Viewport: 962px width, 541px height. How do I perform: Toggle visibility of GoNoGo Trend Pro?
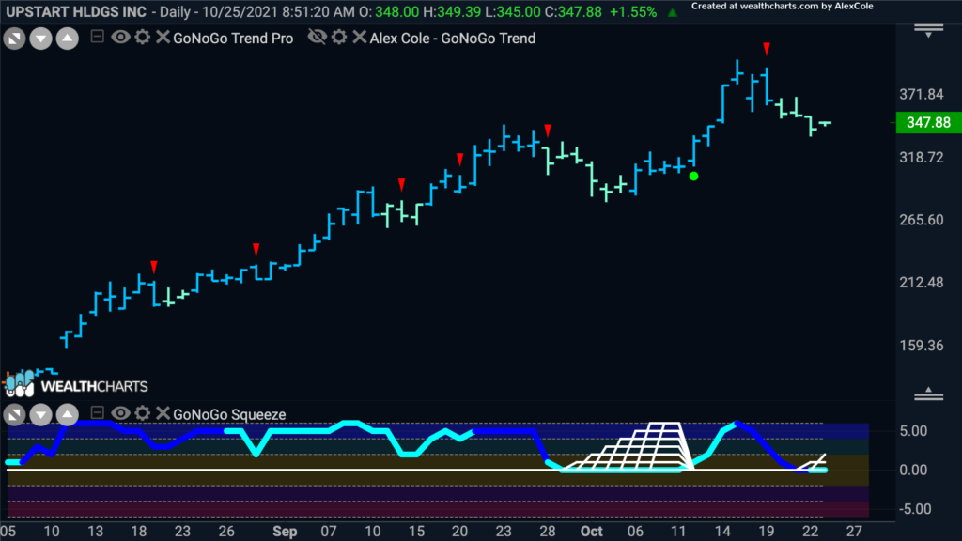(x=120, y=38)
